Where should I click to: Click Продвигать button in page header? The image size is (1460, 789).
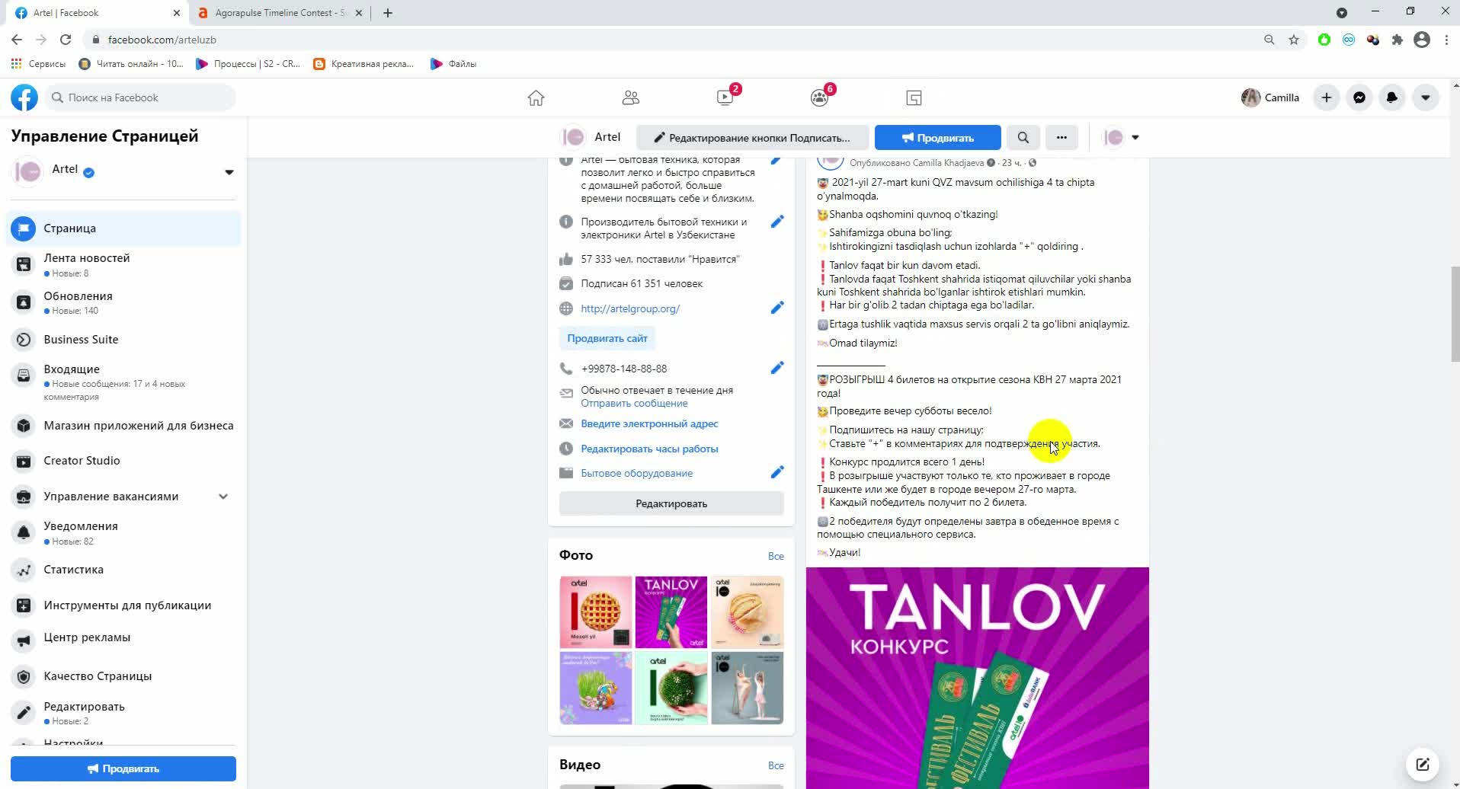point(938,138)
